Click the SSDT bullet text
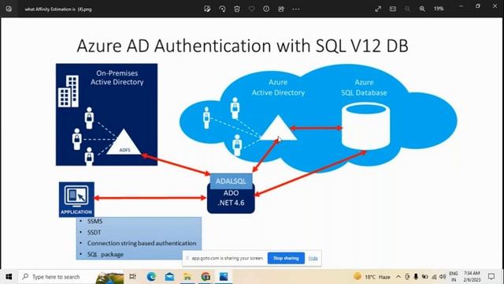The width and height of the screenshot is (504, 284). (x=94, y=232)
